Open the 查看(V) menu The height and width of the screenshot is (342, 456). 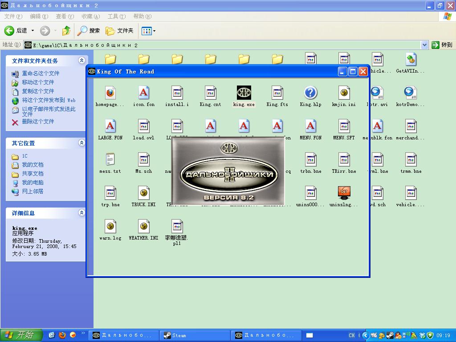[x=65, y=16]
